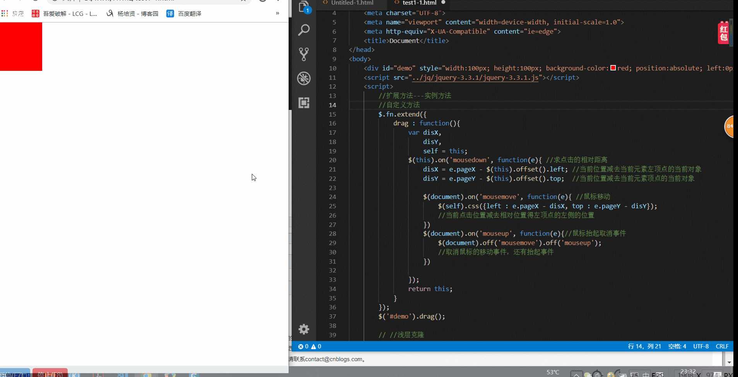Click the comment // //浅层克隆 on line 39
This screenshot has height=377, width=738.
coord(401,335)
